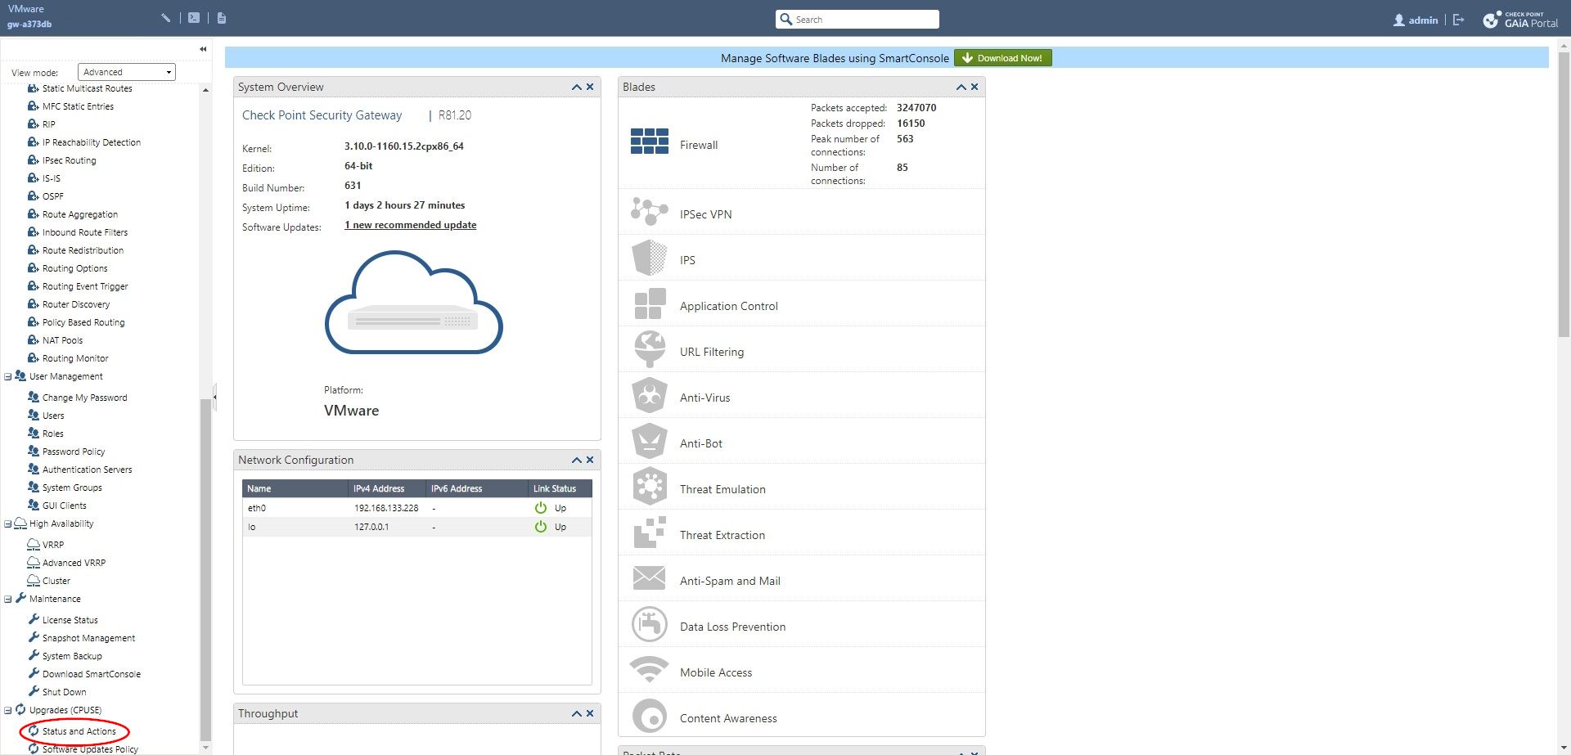Select Snapshot Management in the sidebar
This screenshot has width=1571, height=755.
88,638
